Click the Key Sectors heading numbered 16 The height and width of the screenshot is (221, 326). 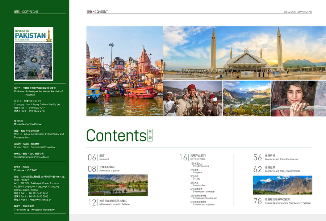[x=192, y=157]
